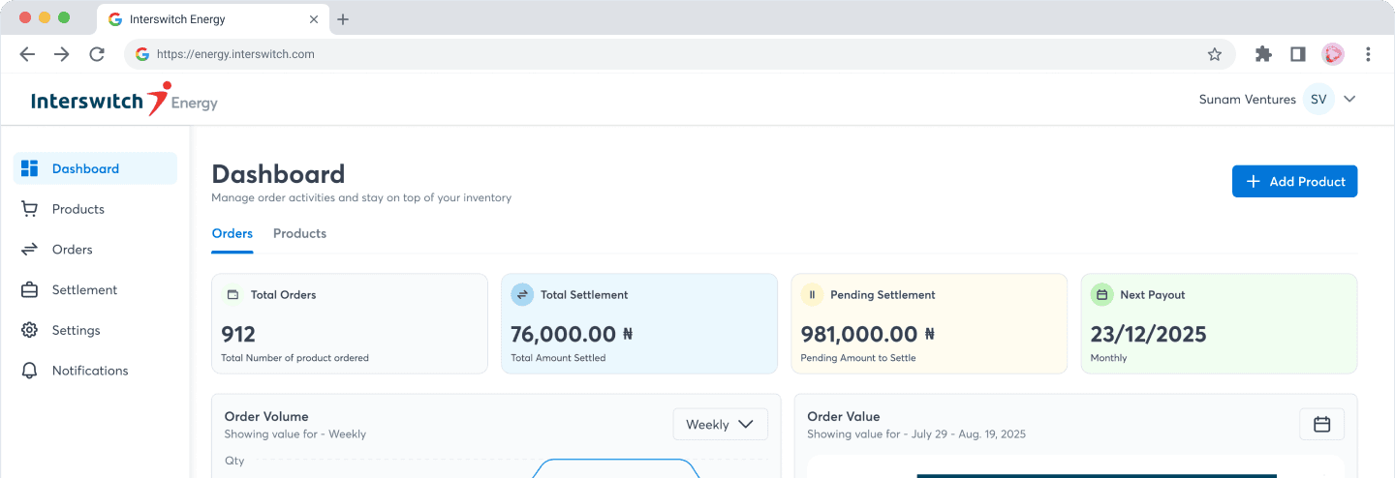This screenshot has width=1395, height=478.
Task: Click the Sunam Ventures account name
Action: coord(1247,100)
